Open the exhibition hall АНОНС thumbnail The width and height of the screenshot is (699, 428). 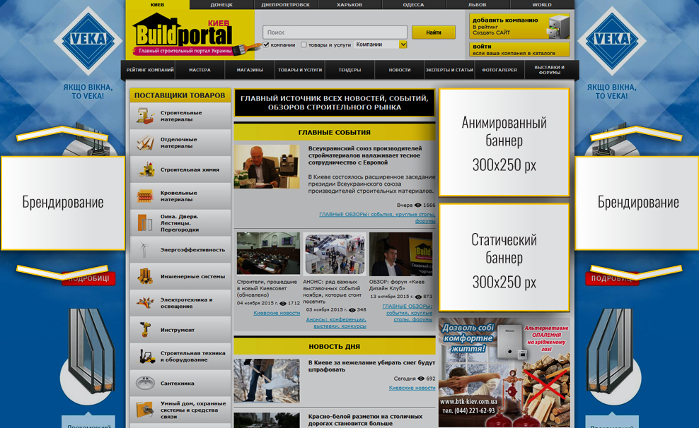pos(335,254)
